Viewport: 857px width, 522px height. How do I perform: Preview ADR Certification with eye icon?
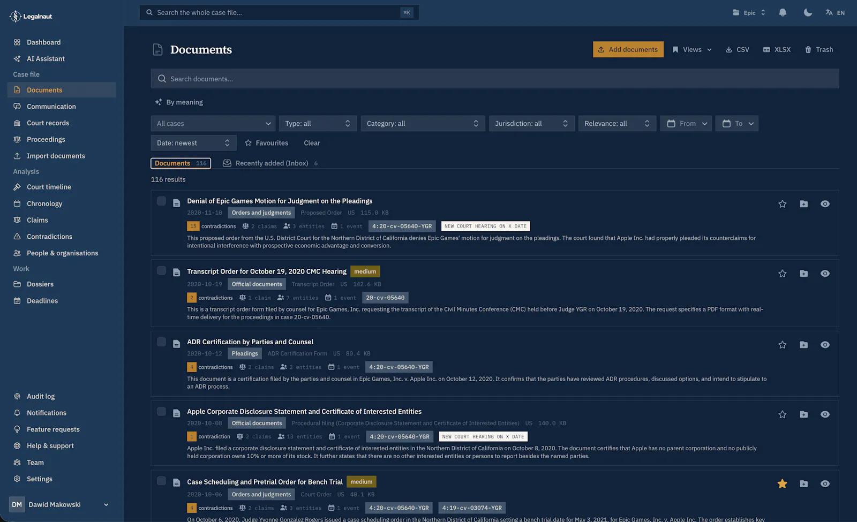tap(825, 345)
